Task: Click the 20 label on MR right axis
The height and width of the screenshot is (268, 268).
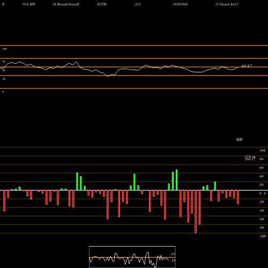Action: [262, 185]
